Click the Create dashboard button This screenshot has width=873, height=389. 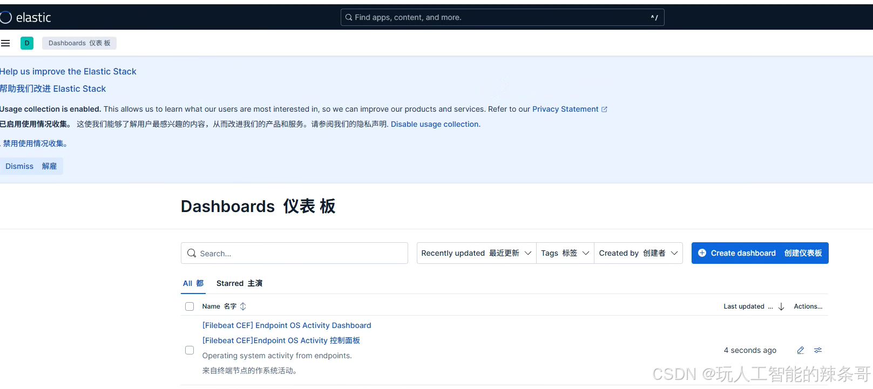[x=760, y=253]
